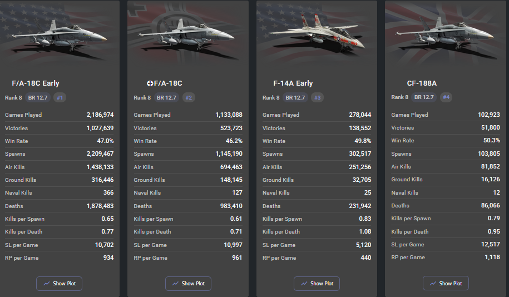Click Show Plot under F/A-18C Early
The image size is (509, 297).
tap(60, 284)
